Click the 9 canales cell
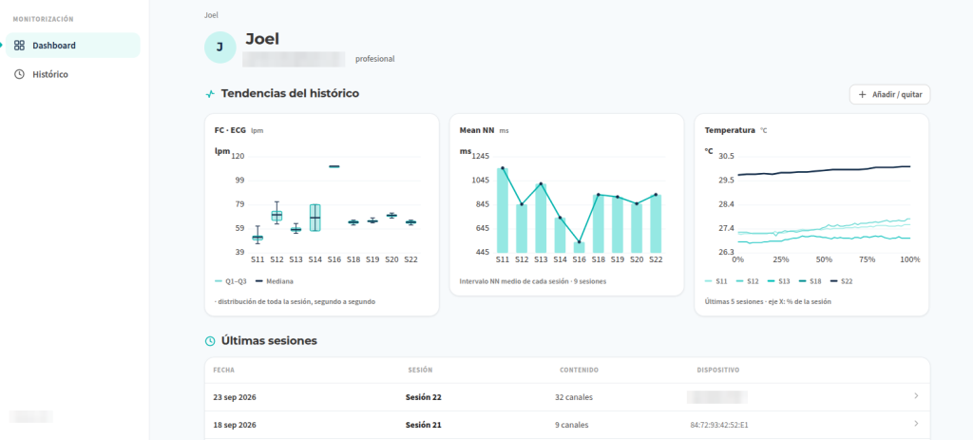 (x=571, y=425)
